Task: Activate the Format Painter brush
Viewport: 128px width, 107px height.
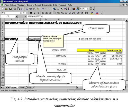Action: 38,9
